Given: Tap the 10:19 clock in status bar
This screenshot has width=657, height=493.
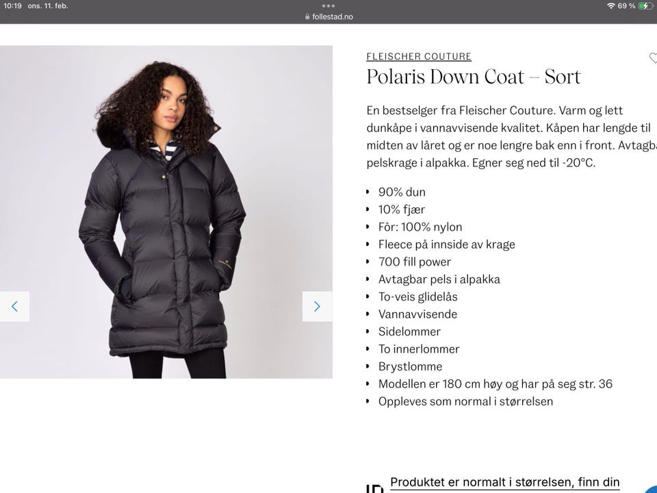Looking at the screenshot, I should pyautogui.click(x=12, y=6).
